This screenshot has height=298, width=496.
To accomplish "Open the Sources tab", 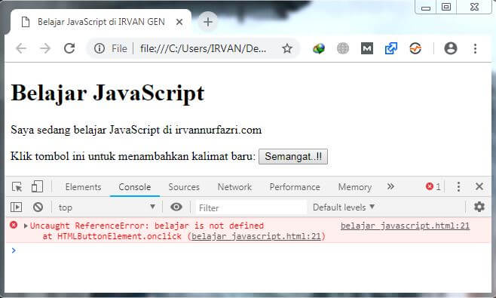I will click(x=184, y=187).
